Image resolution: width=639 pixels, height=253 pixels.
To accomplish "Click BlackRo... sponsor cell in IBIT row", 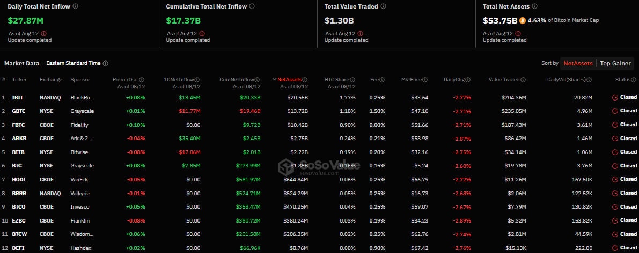I will [82, 97].
